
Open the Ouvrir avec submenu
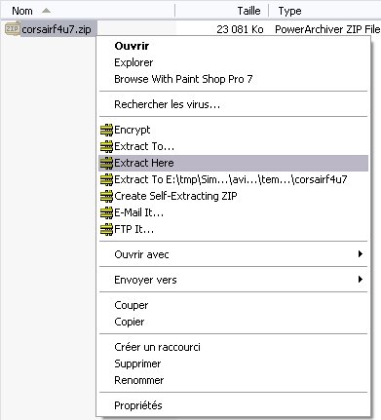coord(234,254)
